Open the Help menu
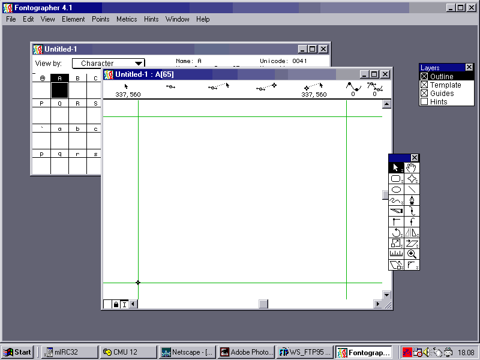Image resolution: width=480 pixels, height=360 pixels. pos(203,19)
